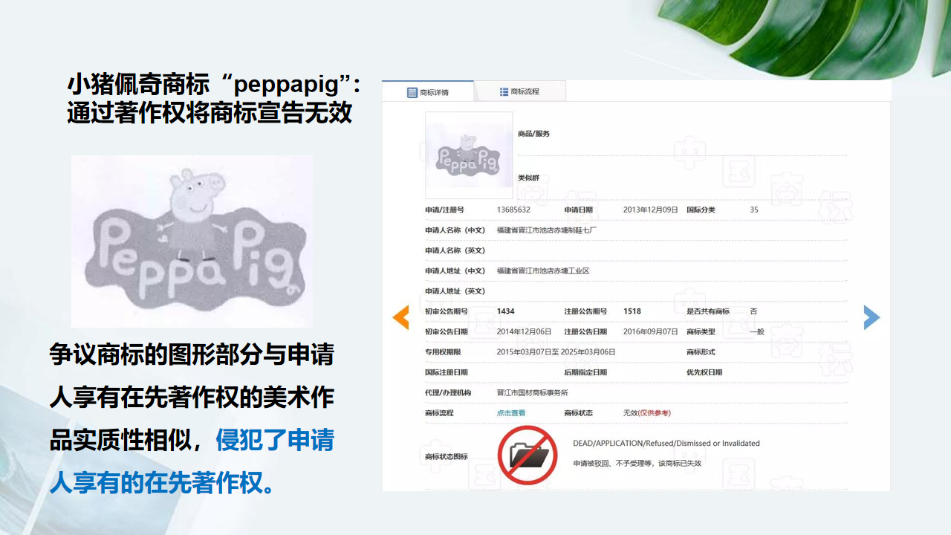
Task: Click the blue text 侵犯了申请
Action: click(x=275, y=441)
